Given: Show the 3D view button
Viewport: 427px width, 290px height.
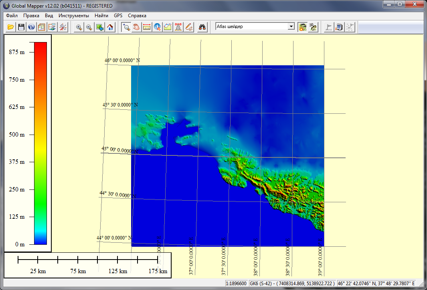Looking at the screenshot, I should (313, 27).
